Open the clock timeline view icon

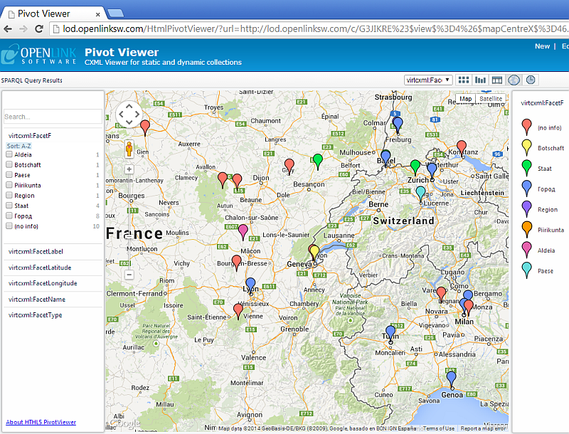(x=531, y=80)
